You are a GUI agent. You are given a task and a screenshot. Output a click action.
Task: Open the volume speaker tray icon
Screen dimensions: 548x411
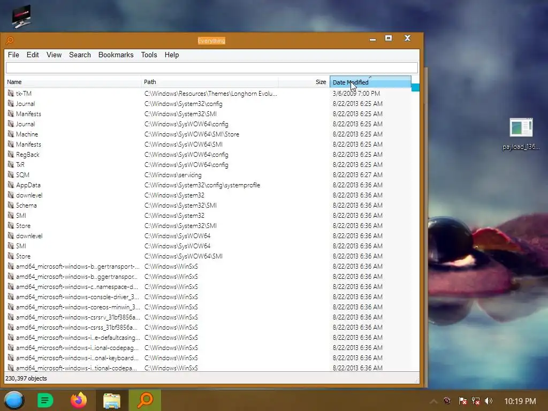489,401
